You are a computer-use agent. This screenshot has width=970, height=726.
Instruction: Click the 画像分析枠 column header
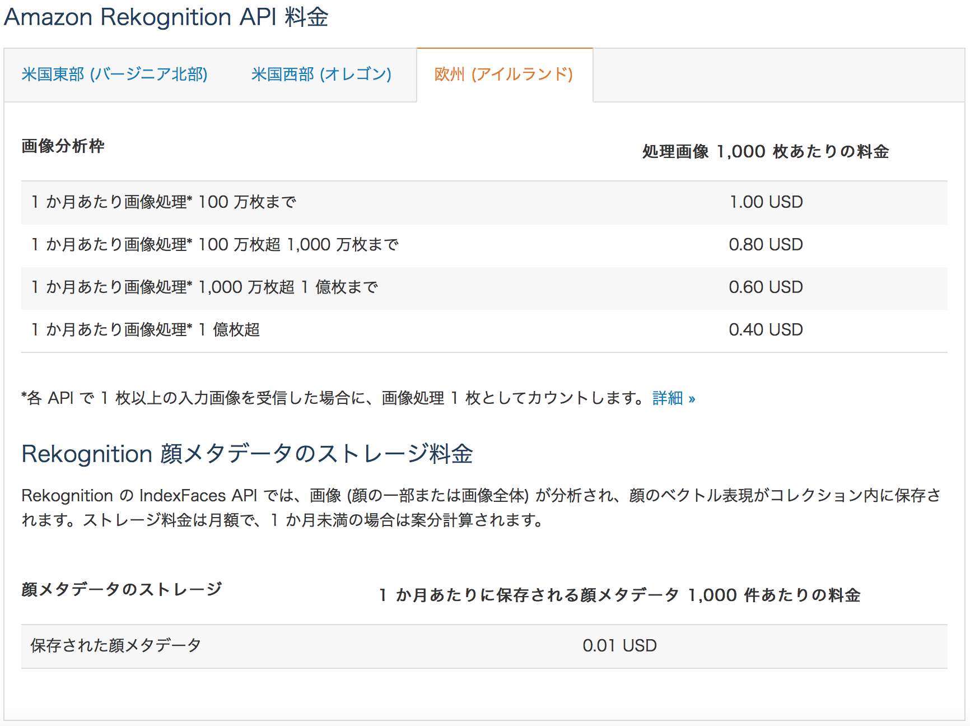tap(63, 146)
